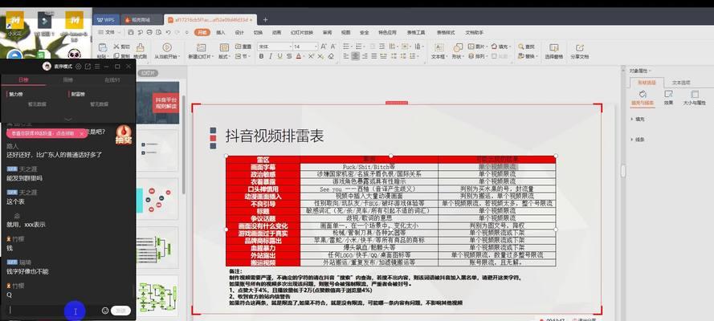Click the send button in chat input
The image size is (714, 321).
coord(120,311)
